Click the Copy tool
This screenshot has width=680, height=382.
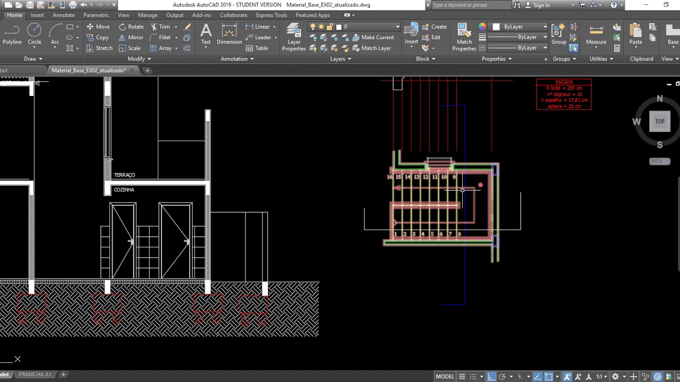[x=98, y=37]
